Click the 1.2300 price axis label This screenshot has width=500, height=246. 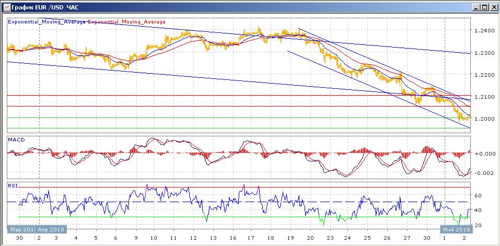(x=482, y=53)
